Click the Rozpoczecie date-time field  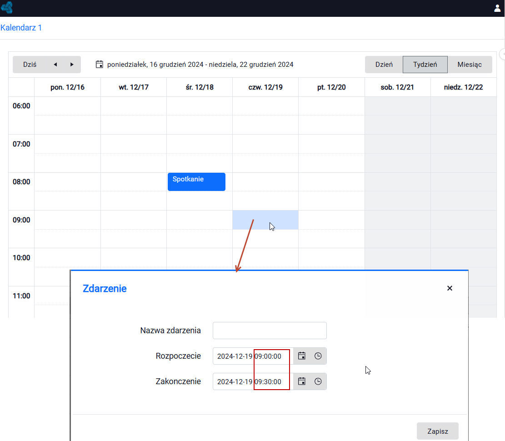click(x=253, y=356)
